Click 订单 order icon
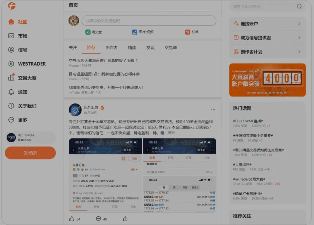 tap(188, 32)
